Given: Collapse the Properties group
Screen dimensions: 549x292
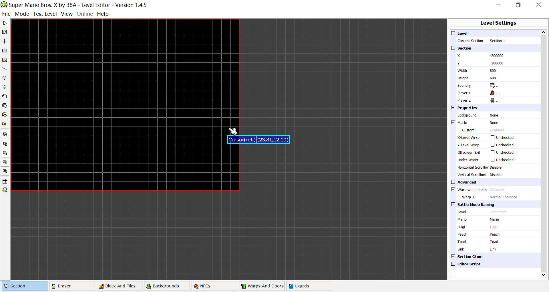Looking at the screenshot, I should (x=453, y=108).
